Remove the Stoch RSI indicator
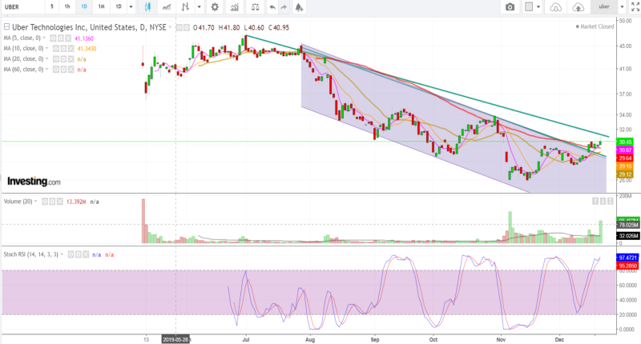The width and height of the screenshot is (641, 344). (86, 254)
